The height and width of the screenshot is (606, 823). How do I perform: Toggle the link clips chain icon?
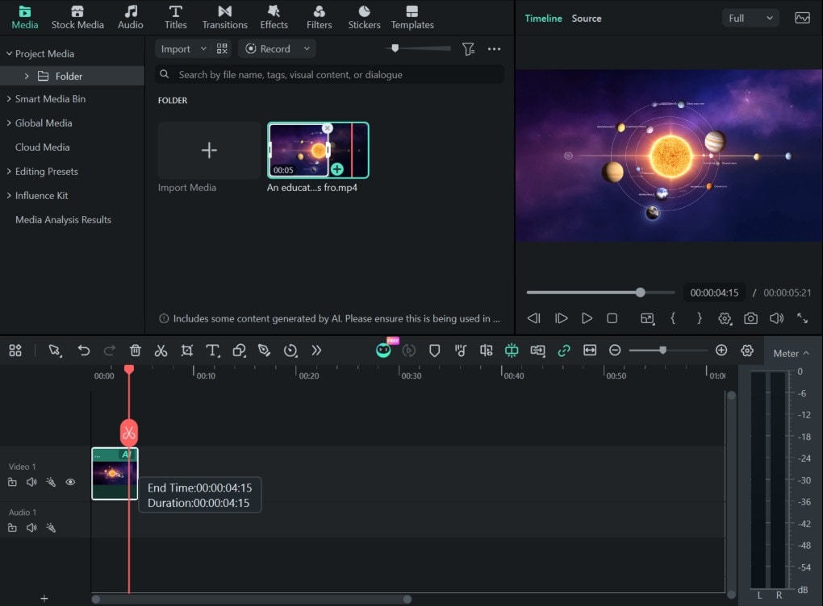point(564,351)
